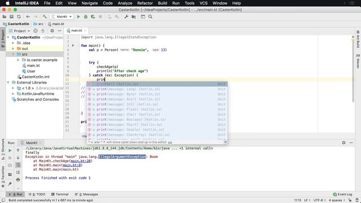Expand the < 1.8 > JDK library
The image size is (361, 203).
click(13, 88)
